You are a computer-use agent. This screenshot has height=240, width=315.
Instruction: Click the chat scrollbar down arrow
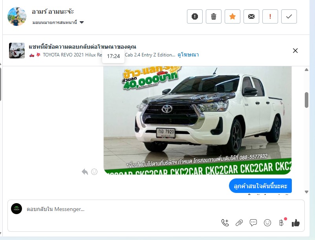click(306, 192)
